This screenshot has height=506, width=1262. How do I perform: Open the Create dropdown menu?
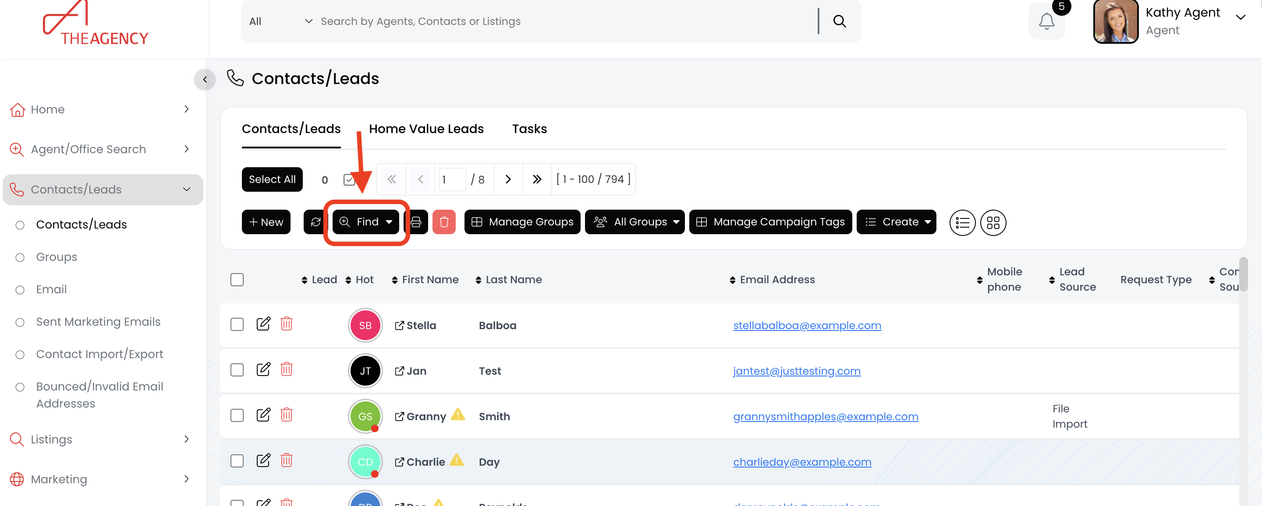click(896, 222)
